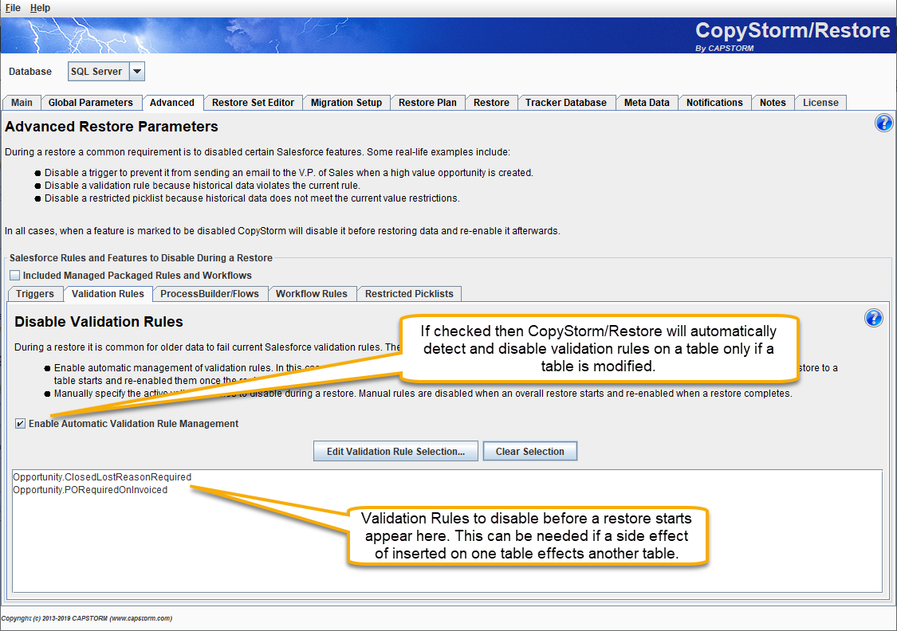Go to the Migration Setup tab
The height and width of the screenshot is (631, 897).
[346, 102]
